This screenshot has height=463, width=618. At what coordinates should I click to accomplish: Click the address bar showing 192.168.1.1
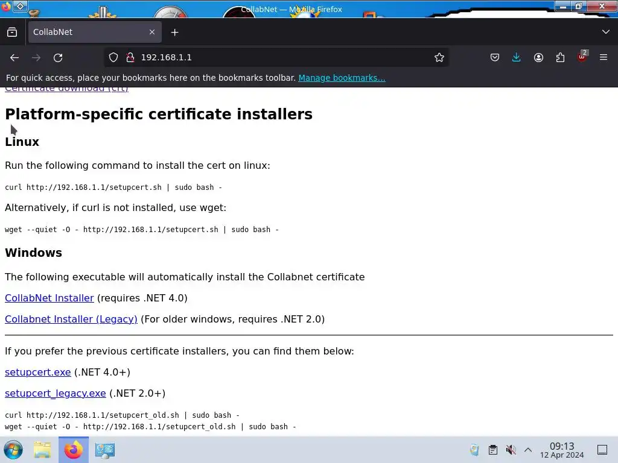[x=276, y=57]
